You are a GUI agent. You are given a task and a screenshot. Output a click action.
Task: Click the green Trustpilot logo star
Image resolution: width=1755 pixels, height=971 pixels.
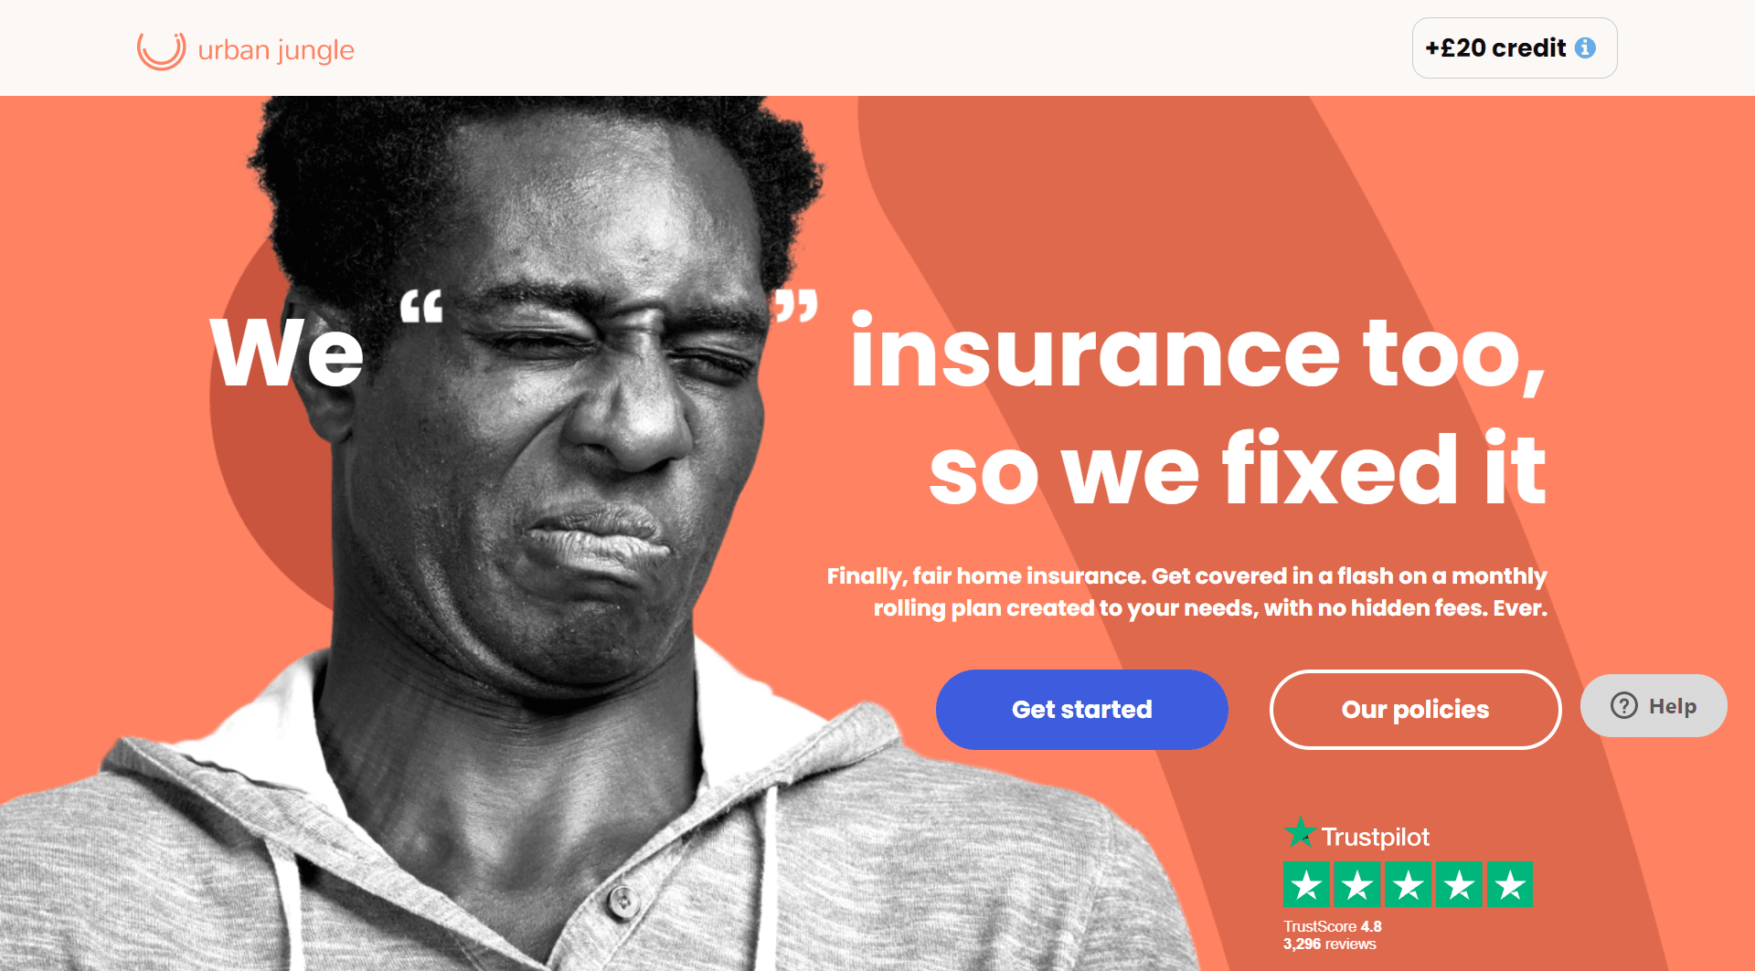click(1300, 832)
